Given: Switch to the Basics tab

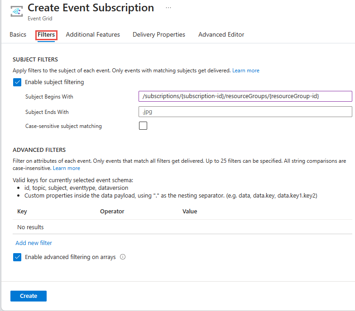Looking at the screenshot, I should tap(18, 34).
